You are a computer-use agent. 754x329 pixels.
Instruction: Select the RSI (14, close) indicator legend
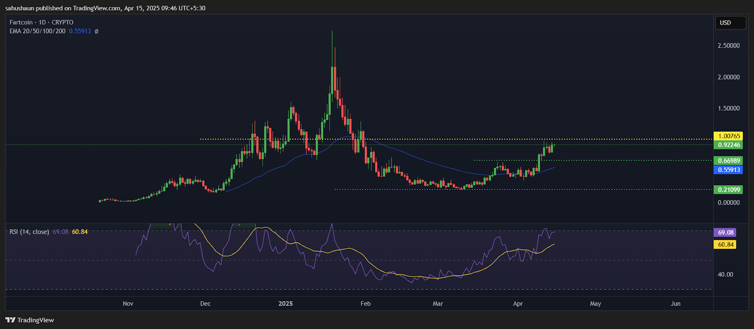[29, 231]
